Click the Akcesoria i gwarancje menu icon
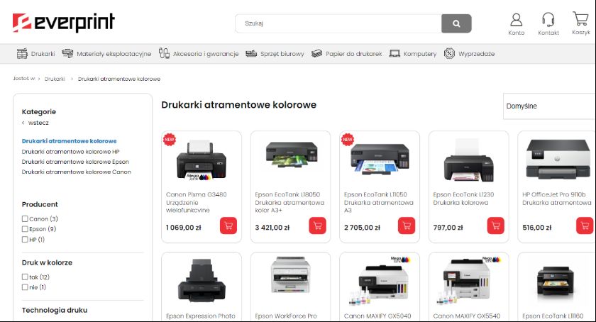This screenshot has height=322, width=596. [164, 54]
